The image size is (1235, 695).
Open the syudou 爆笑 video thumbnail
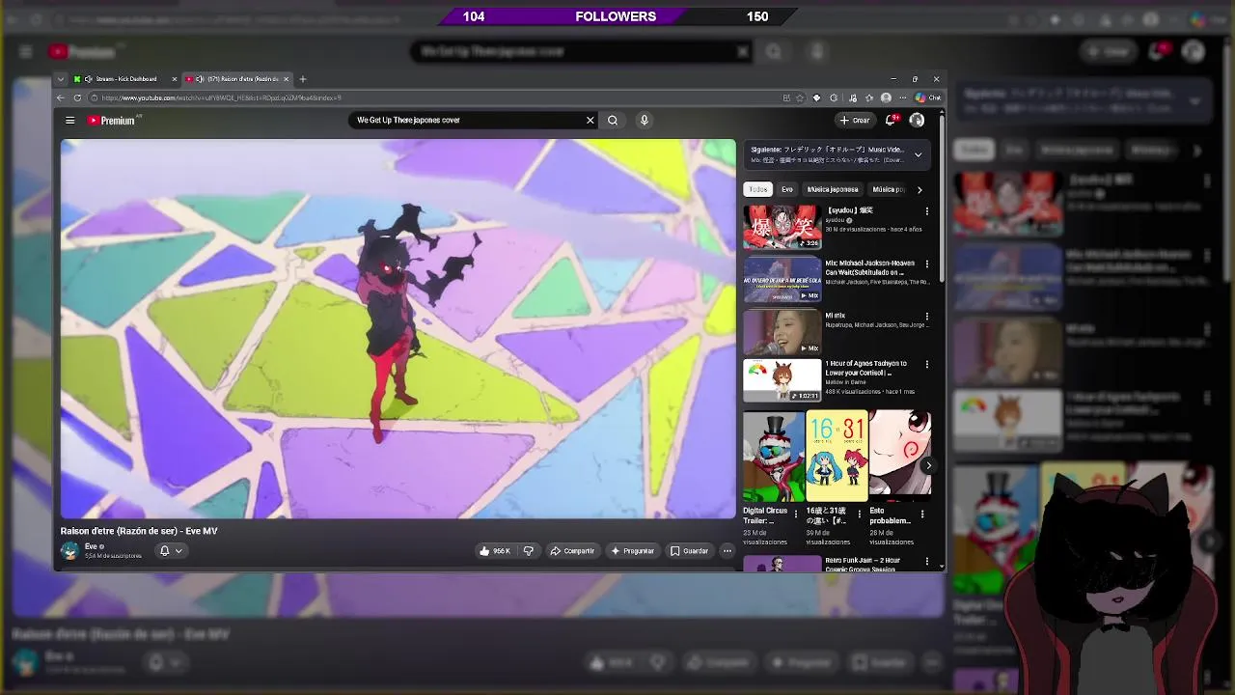[782, 227]
